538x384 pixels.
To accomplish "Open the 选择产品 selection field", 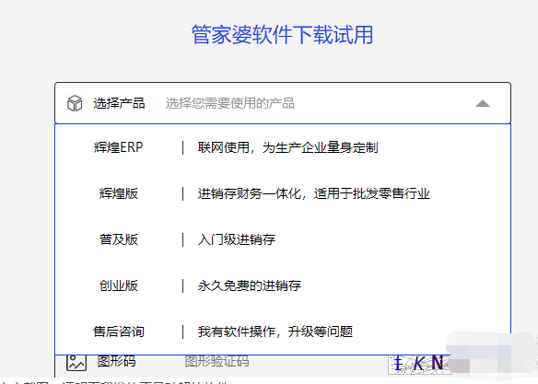I will point(283,103).
